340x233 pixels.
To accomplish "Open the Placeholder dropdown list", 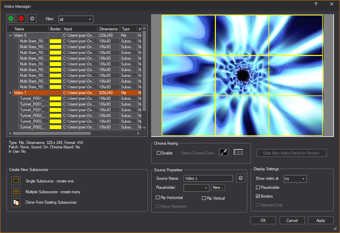I will (x=197, y=187).
